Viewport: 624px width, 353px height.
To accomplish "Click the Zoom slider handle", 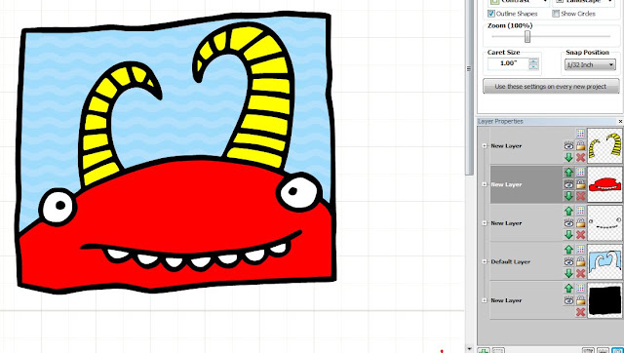I will tap(527, 37).
